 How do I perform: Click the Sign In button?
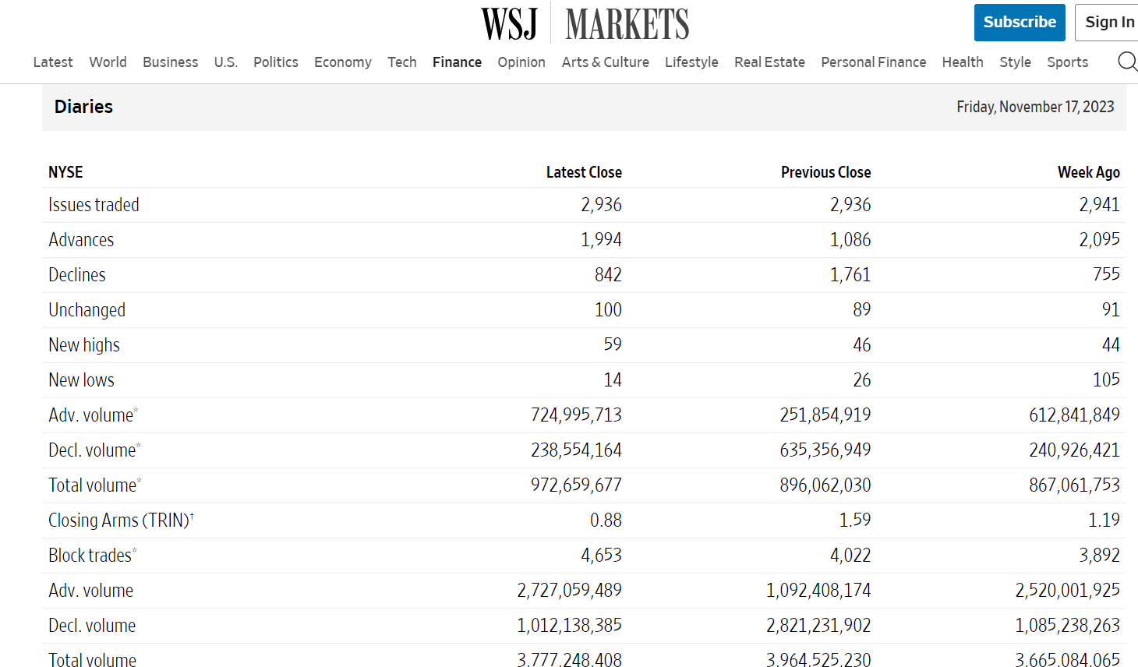point(1108,22)
